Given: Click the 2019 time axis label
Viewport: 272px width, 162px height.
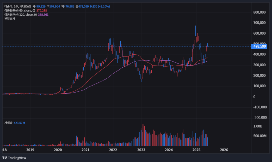Looking at the screenshot, I should click(x=30, y=150).
